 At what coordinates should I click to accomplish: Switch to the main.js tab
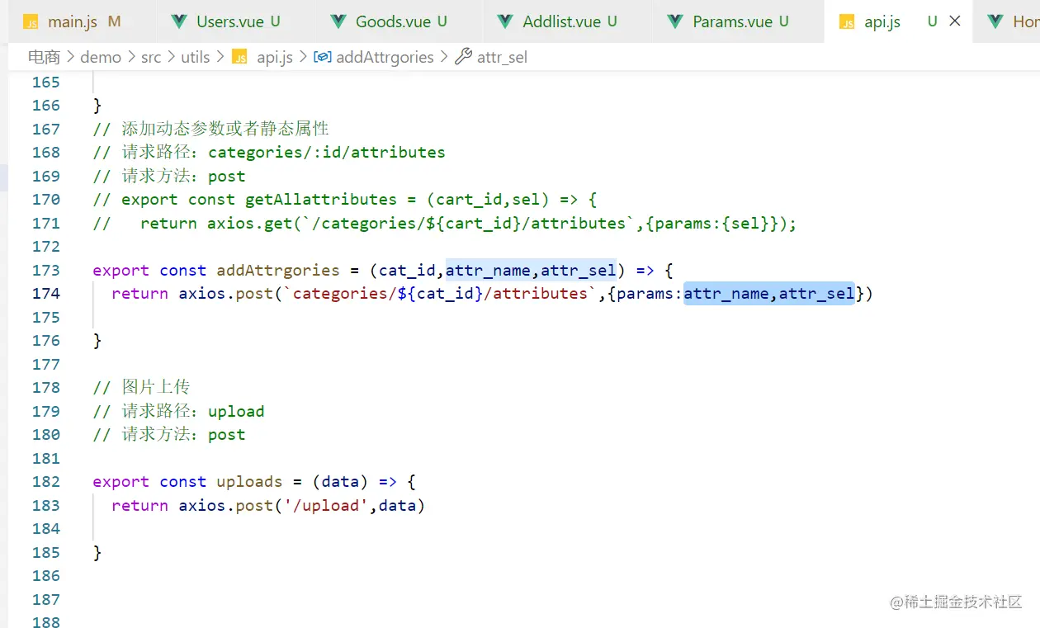(x=73, y=21)
